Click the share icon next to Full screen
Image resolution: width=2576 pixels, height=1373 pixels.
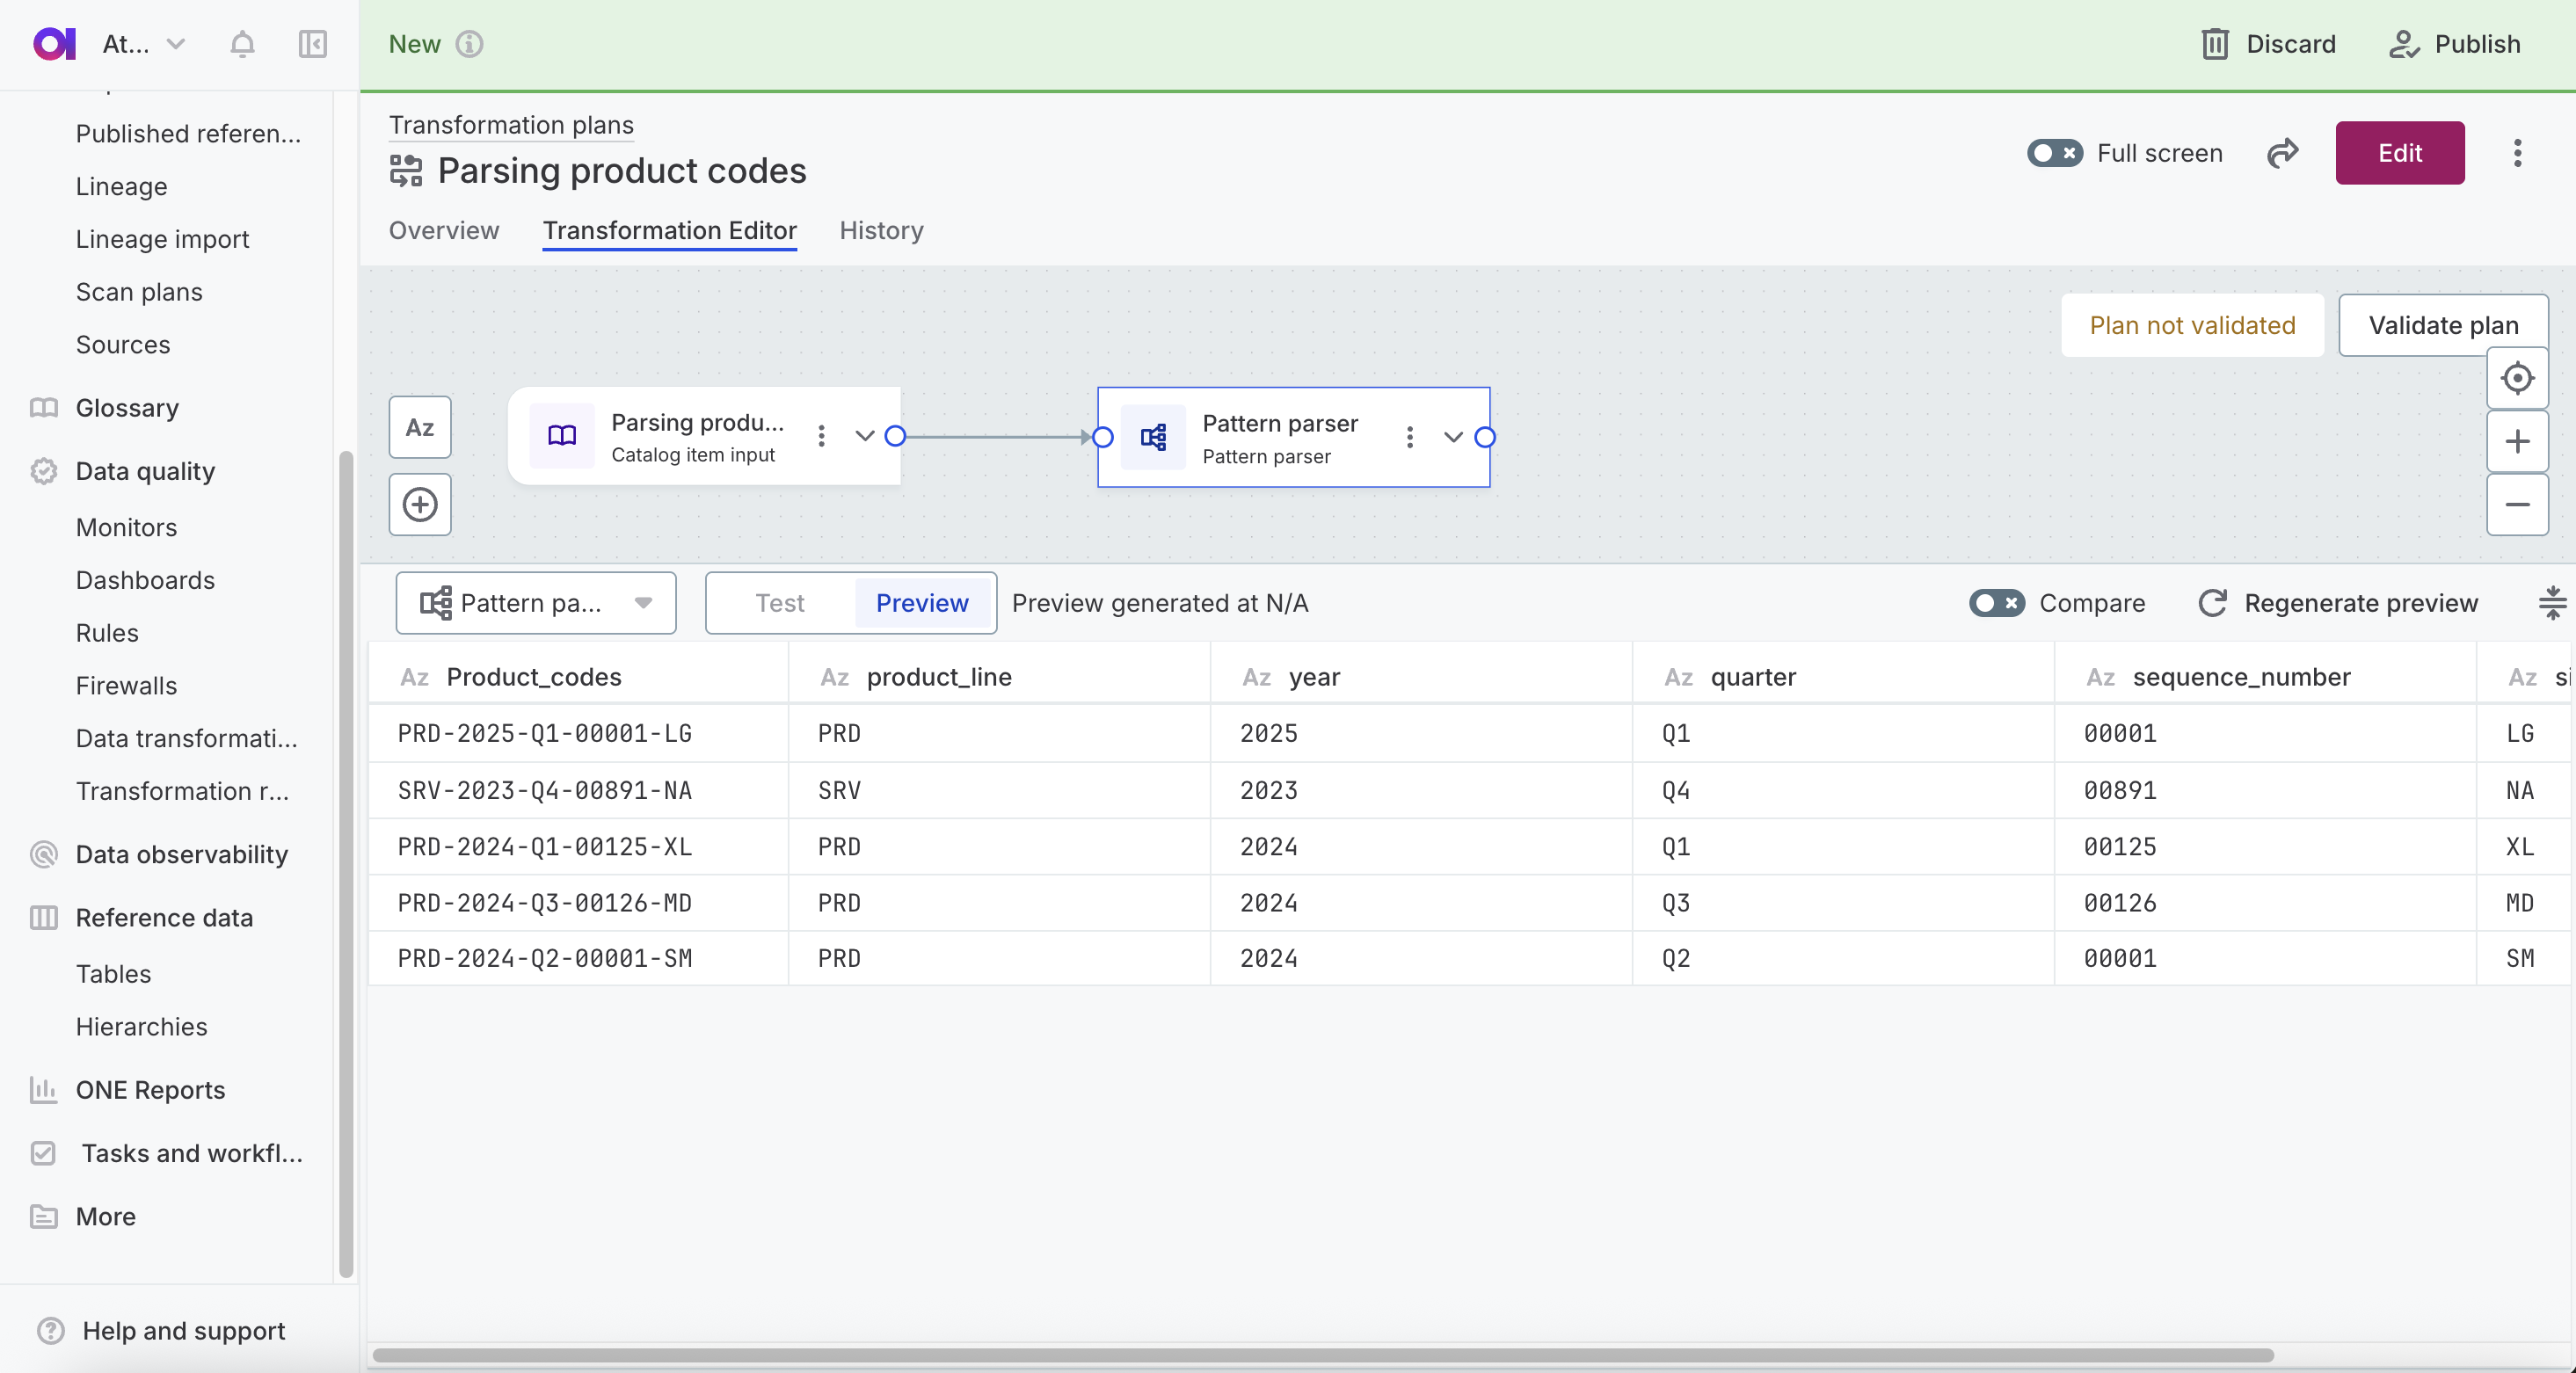point(2283,153)
